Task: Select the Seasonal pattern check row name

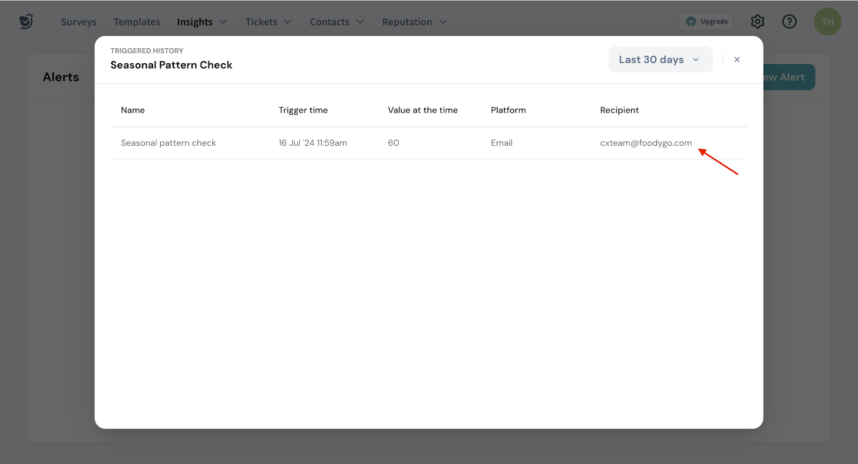Action: pos(168,143)
